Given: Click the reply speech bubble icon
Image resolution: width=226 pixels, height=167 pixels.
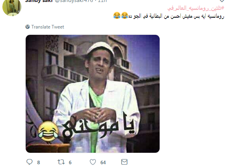Looking at the screenshot, I should click(29, 162).
